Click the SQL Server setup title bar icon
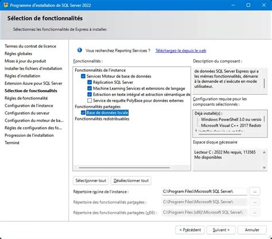Screen dimensions: 272x239 (6, 5)
